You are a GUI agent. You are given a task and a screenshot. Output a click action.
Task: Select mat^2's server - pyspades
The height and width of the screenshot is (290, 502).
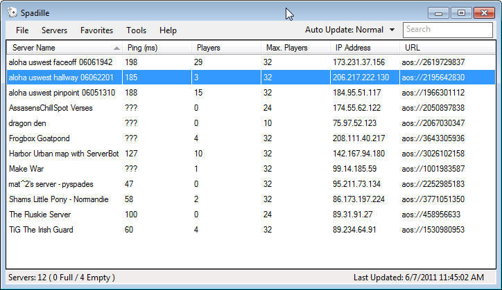(251, 184)
